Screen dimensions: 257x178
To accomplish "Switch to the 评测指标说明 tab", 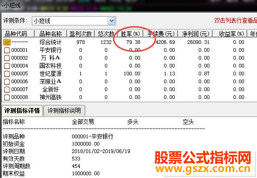I will (64, 110).
